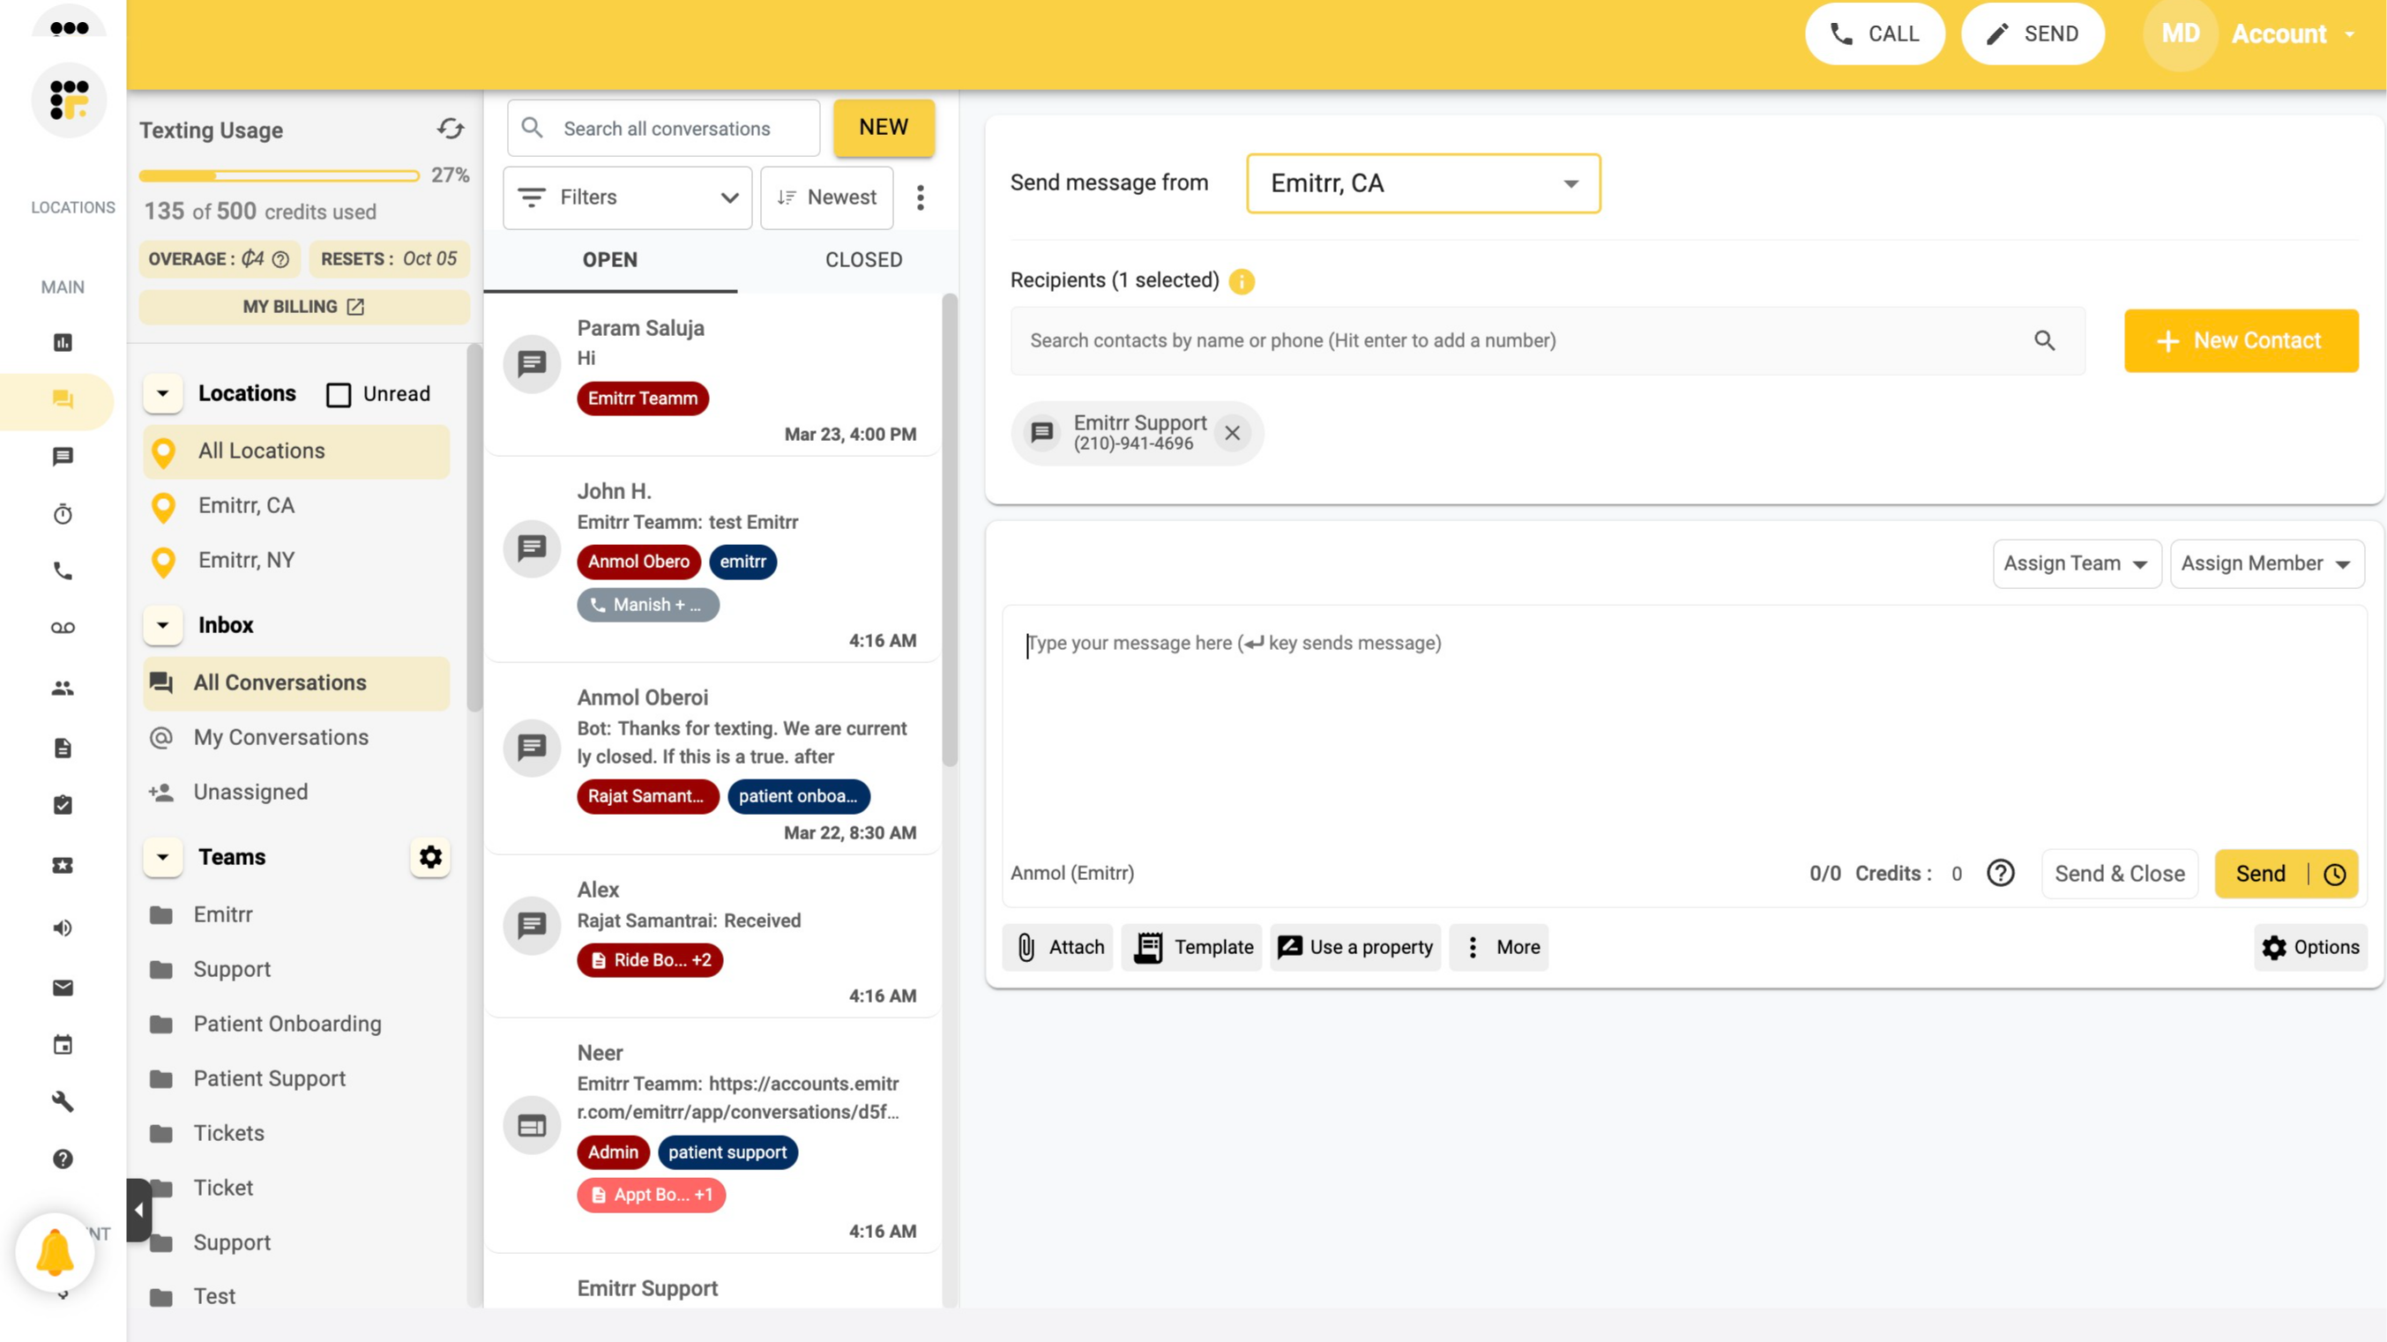Screen dimensions: 2387x1342
Task: Refresh Texting Usage with the refresh icon
Action: pyautogui.click(x=451, y=130)
